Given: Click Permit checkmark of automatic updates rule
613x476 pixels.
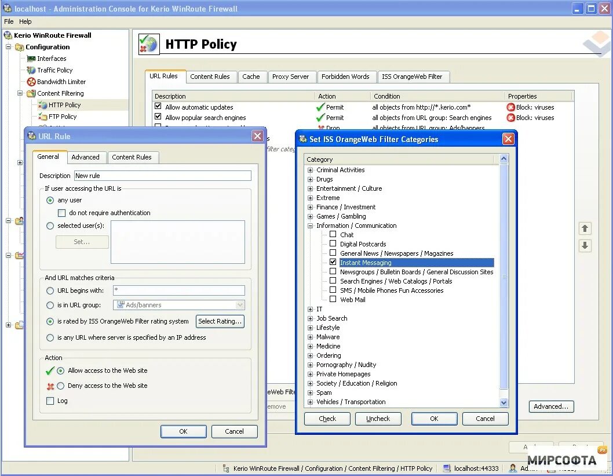Looking at the screenshot, I should pyautogui.click(x=320, y=107).
